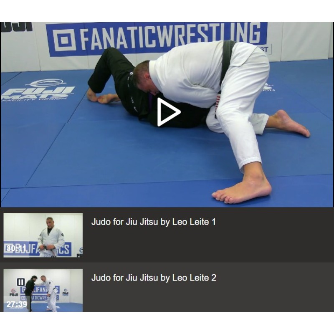
Task: Click the pause icon on the second thumbnail
Action: tap(20, 282)
